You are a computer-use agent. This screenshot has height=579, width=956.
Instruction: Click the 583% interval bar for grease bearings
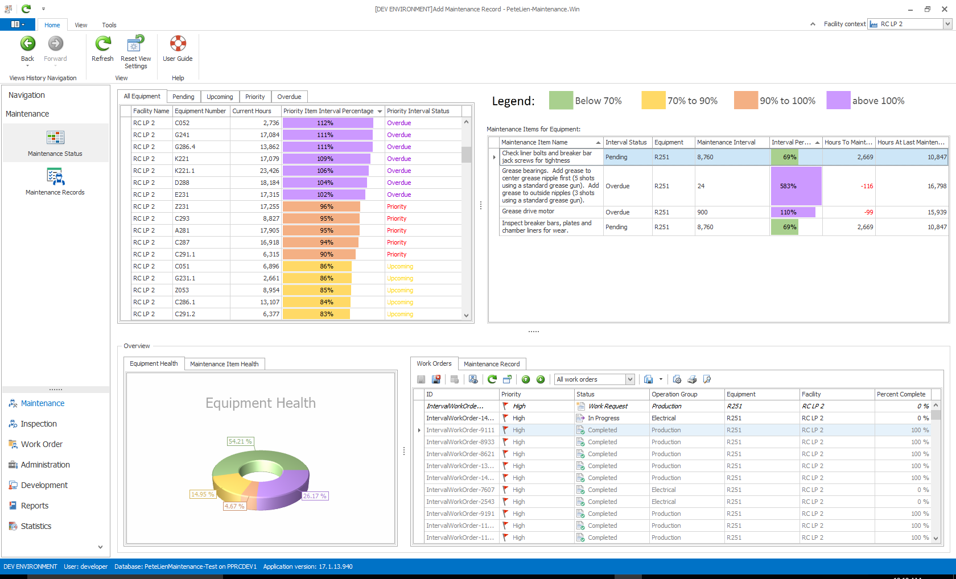(796, 186)
